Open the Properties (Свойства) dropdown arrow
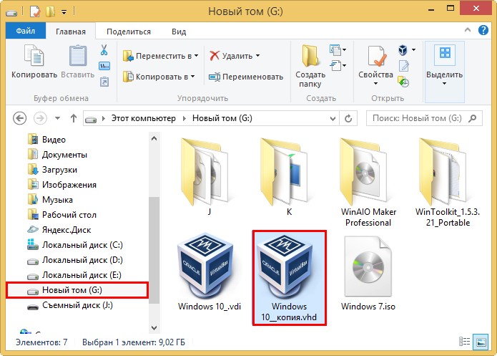Screen dimensions: 497x356 [x=375, y=84]
